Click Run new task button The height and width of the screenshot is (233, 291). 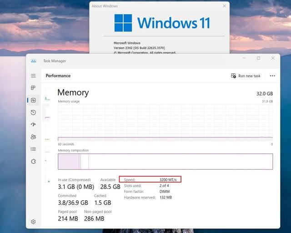coord(246,76)
